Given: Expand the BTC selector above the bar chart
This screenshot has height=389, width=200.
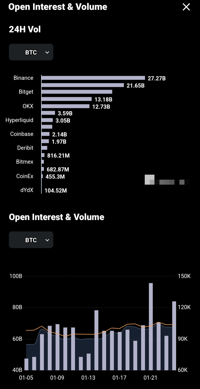Looking at the screenshot, I should pyautogui.click(x=31, y=240).
